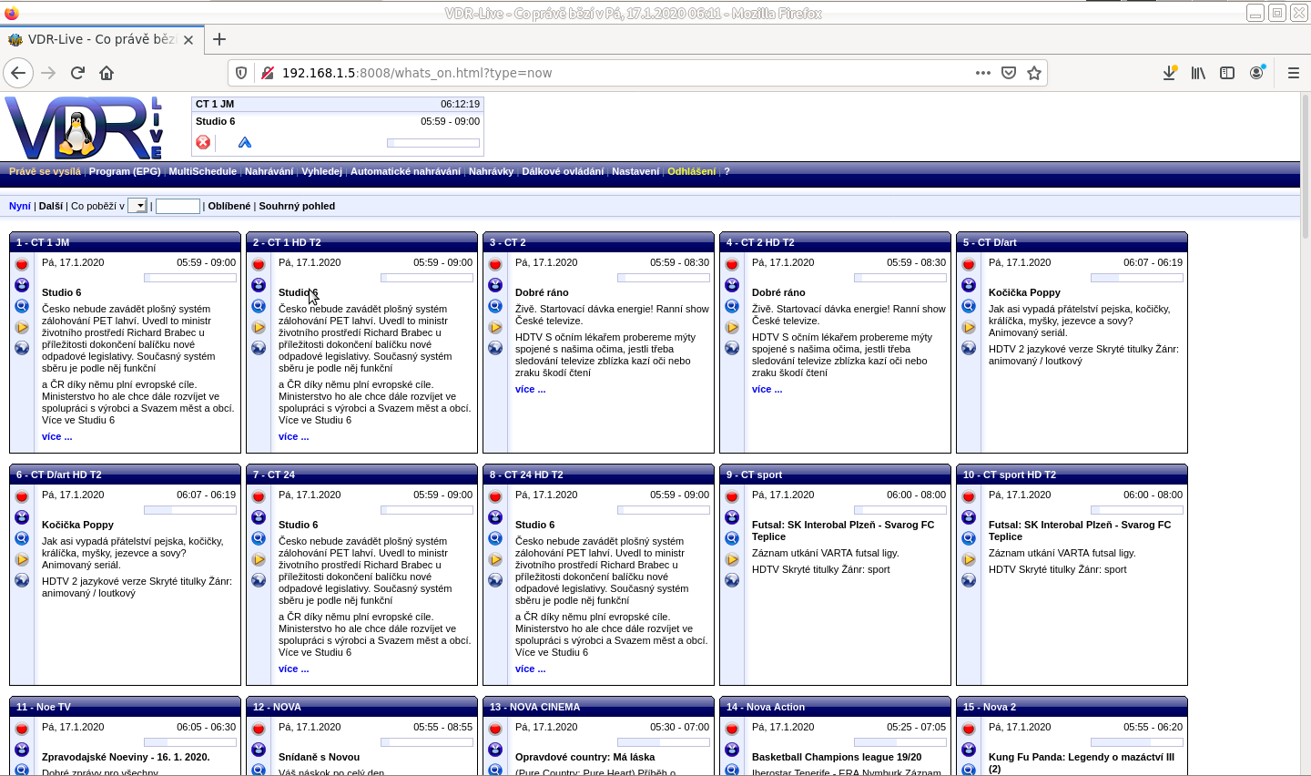This screenshot has width=1311, height=776.
Task: Click progress bar on 5 - CT D/art card
Action: [1137, 278]
